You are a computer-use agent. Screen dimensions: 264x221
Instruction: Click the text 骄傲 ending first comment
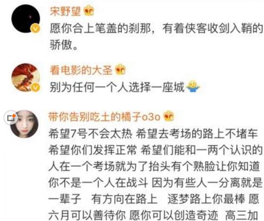(x=61, y=45)
